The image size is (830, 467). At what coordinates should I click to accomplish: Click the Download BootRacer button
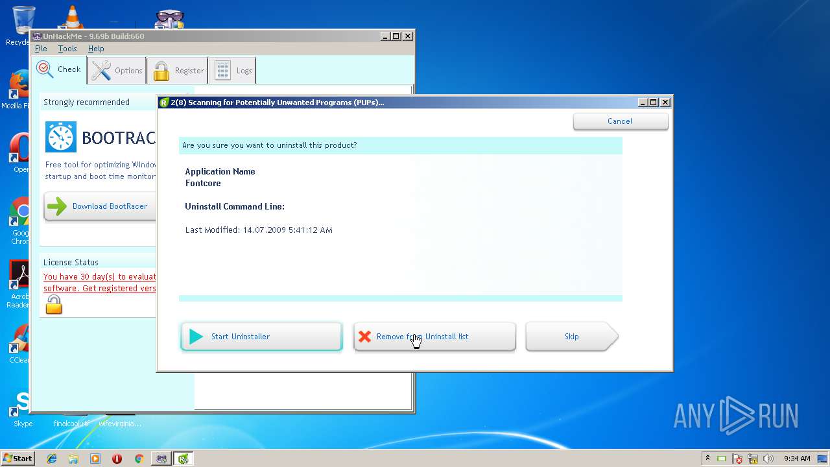pos(100,206)
